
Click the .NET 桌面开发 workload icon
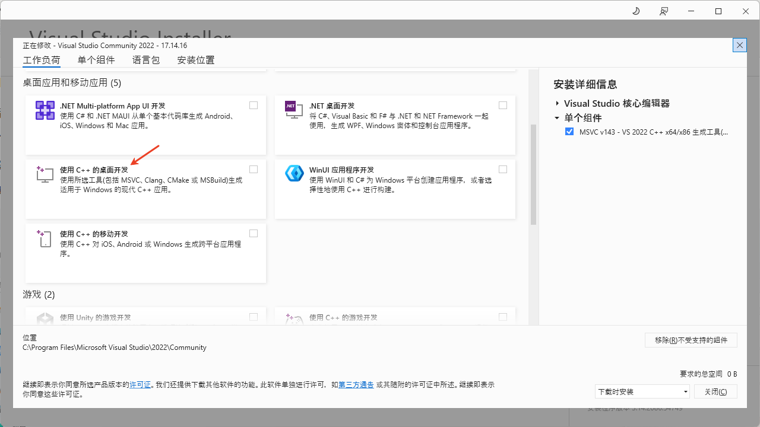[294, 110]
